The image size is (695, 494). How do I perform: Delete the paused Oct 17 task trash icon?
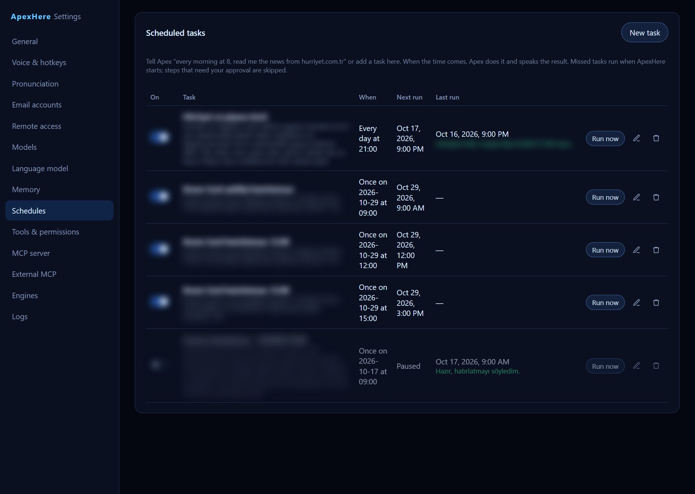pyautogui.click(x=656, y=366)
